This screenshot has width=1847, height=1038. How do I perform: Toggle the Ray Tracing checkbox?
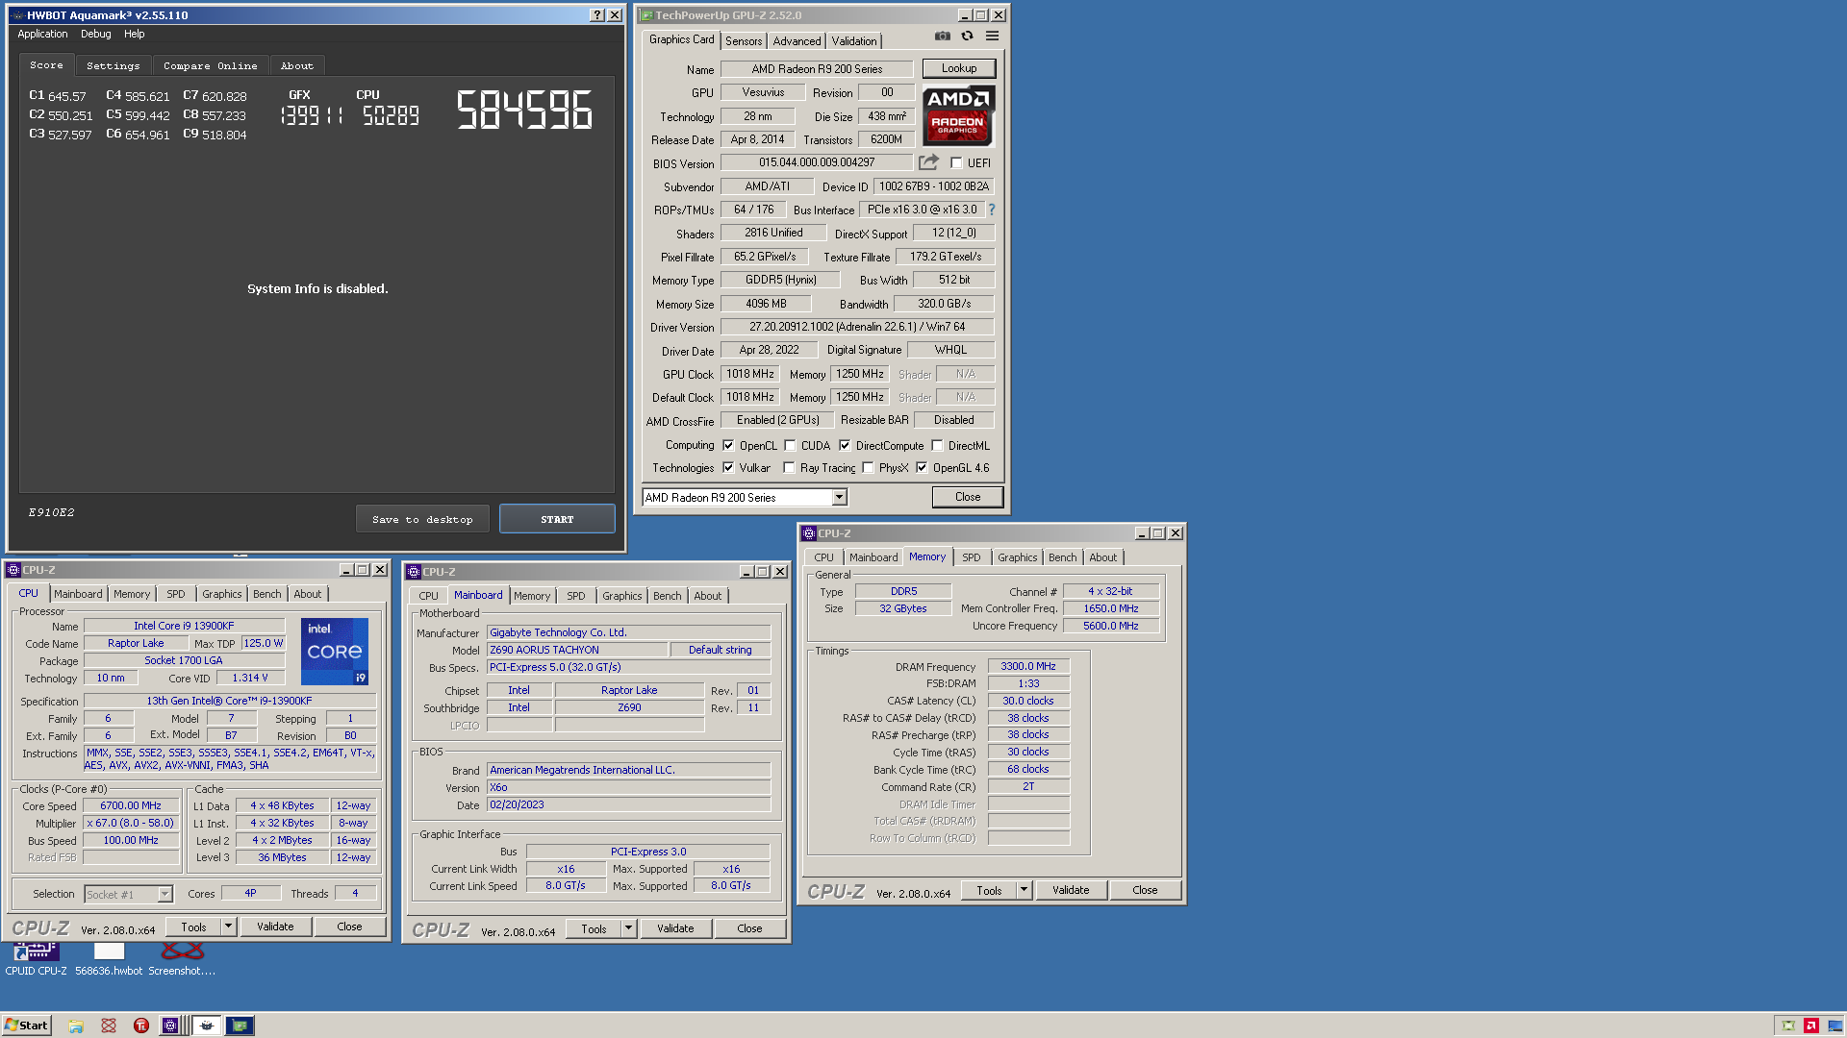[x=789, y=468]
